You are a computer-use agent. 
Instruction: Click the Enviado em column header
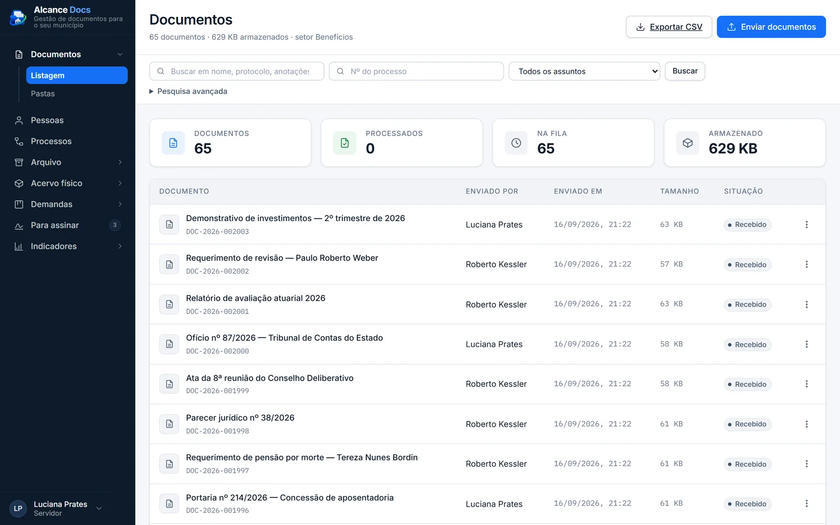coord(578,191)
